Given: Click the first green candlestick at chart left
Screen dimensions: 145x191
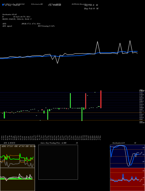Looking at the screenshot, I should click(4, 115).
